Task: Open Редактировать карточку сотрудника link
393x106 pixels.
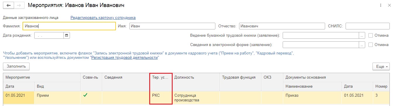Action: (103, 18)
